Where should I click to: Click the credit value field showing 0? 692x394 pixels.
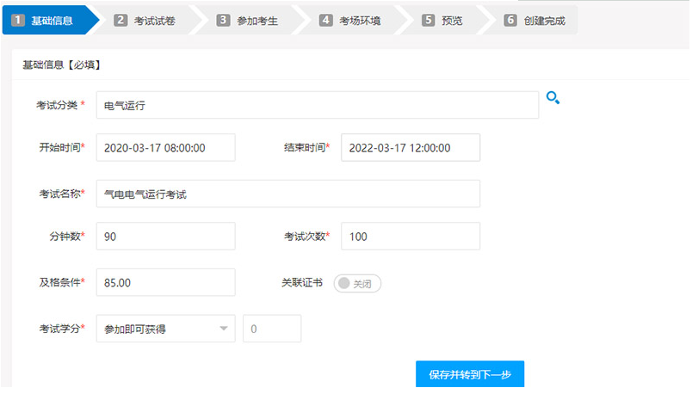pos(272,329)
